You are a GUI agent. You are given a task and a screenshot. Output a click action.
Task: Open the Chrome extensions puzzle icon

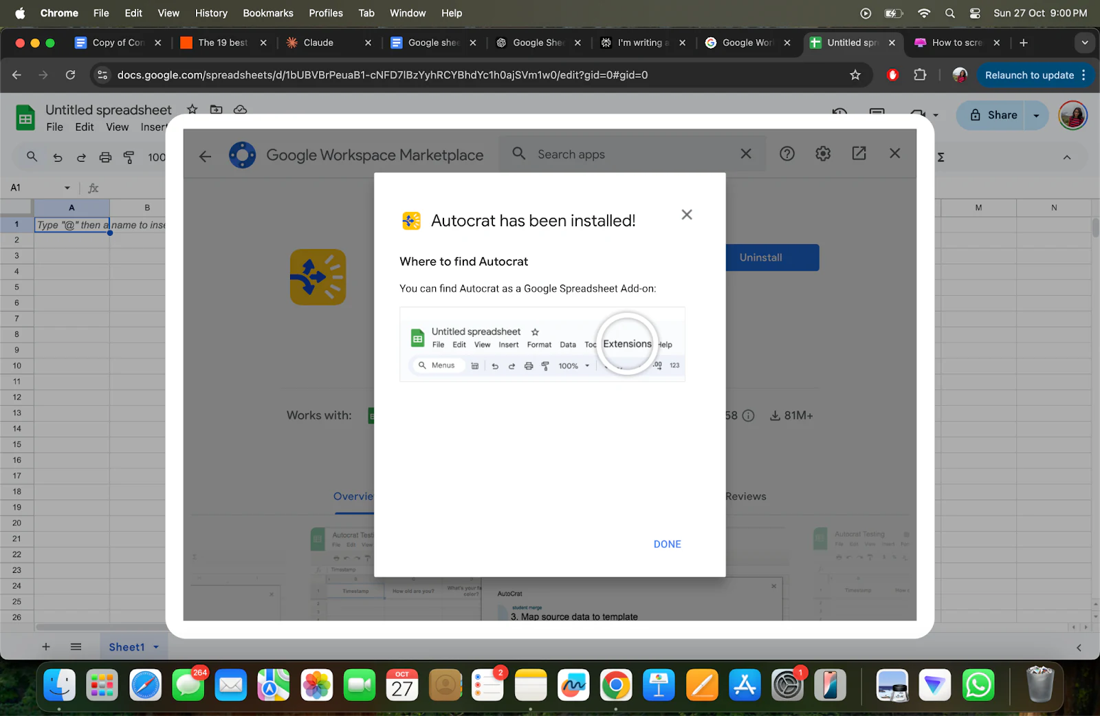920,75
